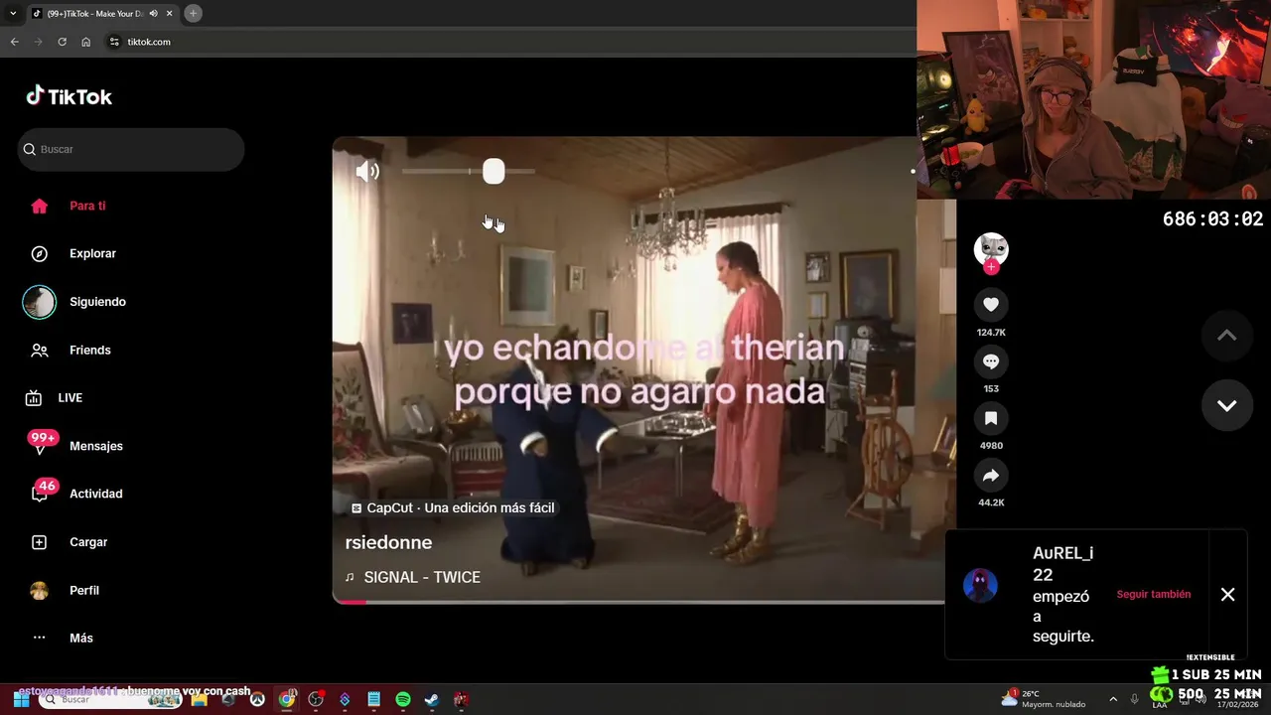Open Overwatch from the taskbar

coord(257,699)
